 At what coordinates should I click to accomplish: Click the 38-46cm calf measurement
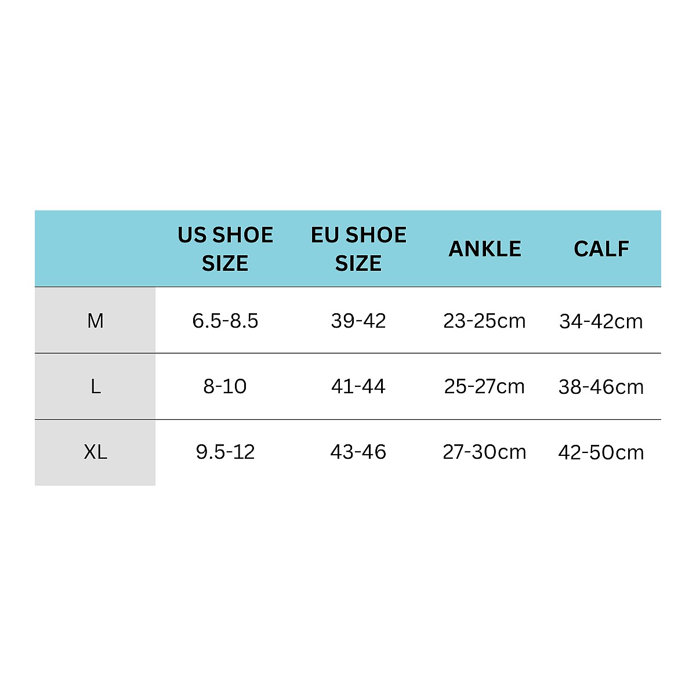pyautogui.click(x=601, y=387)
